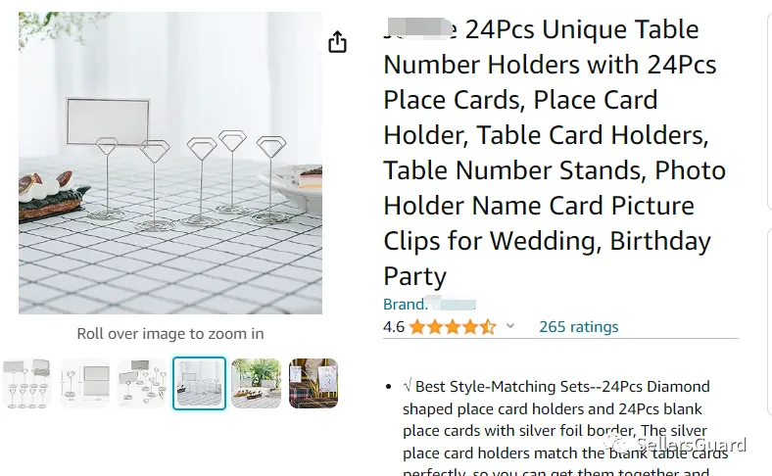
Task: Click the SellersGuard watermark text
Action: (x=692, y=444)
